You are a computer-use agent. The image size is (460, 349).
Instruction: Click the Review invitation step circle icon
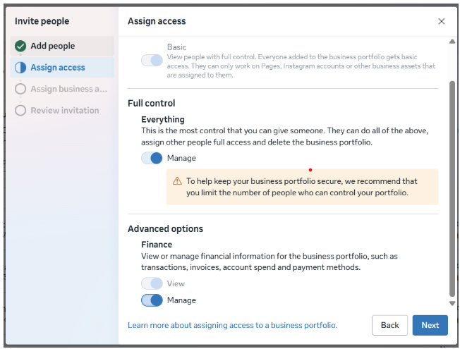(x=20, y=111)
